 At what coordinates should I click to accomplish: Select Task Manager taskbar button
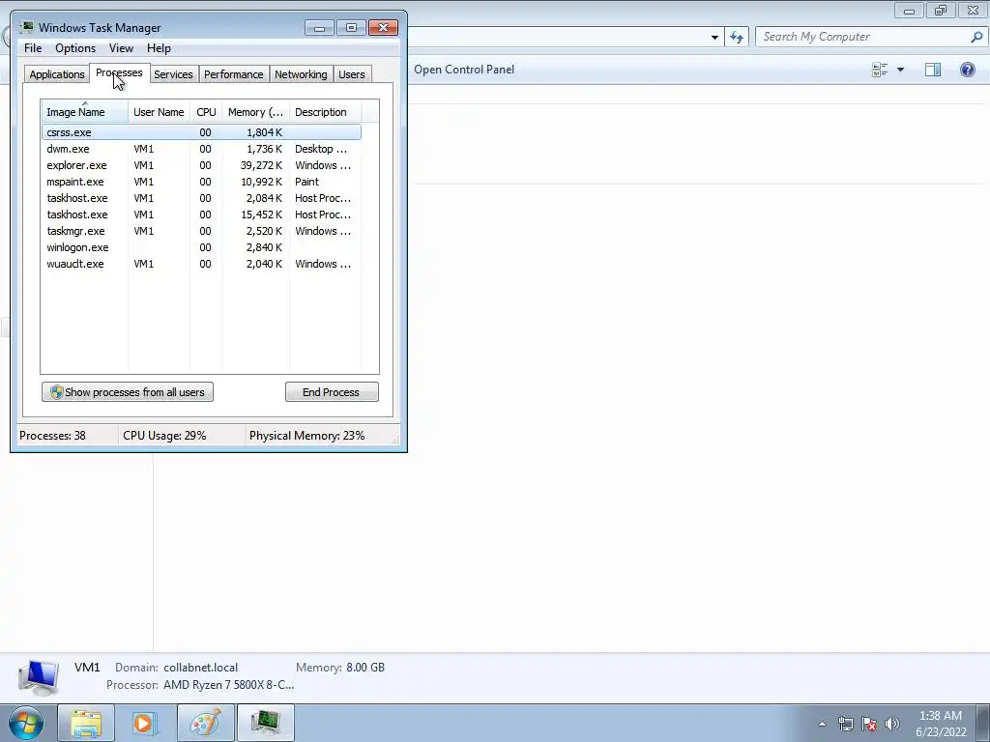point(266,723)
